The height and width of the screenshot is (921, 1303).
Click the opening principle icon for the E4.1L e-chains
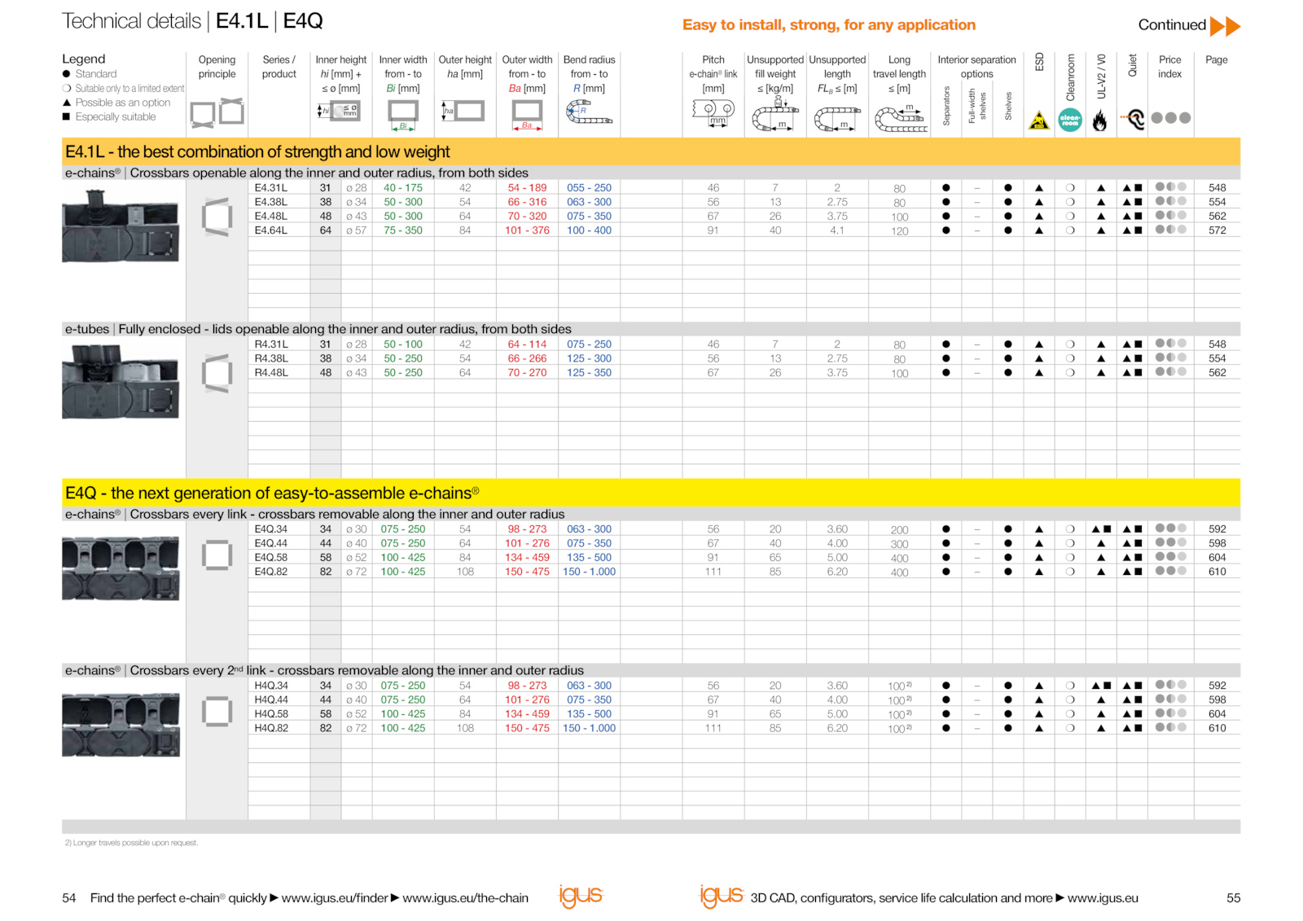217,217
